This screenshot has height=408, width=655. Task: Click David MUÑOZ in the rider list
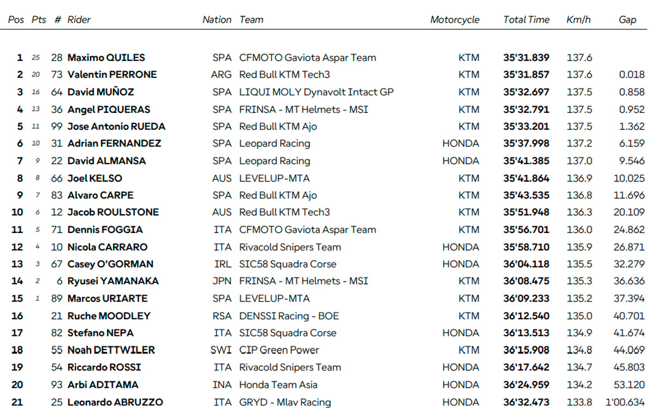100,92
